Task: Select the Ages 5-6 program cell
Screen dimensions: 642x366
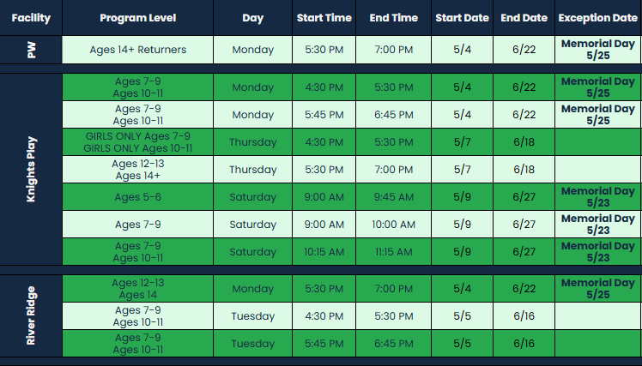Action: (137, 197)
